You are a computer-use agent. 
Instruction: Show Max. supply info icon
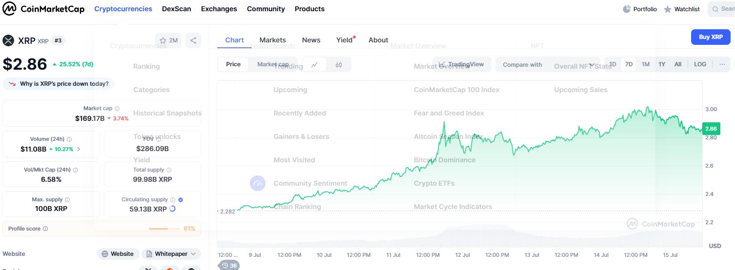(67, 200)
